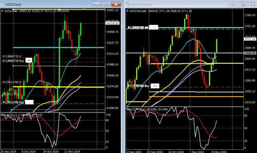
Task: Select the #119511450 buy order label at bottom
Action: [13, 102]
